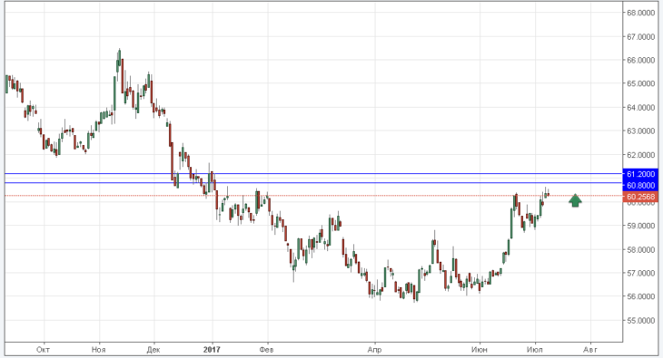Click the red 60.2568 current price label
This screenshot has width=663, height=358.
(640, 197)
